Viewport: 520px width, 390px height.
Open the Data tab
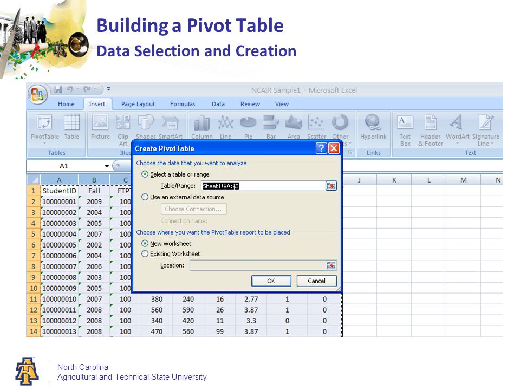click(x=218, y=104)
